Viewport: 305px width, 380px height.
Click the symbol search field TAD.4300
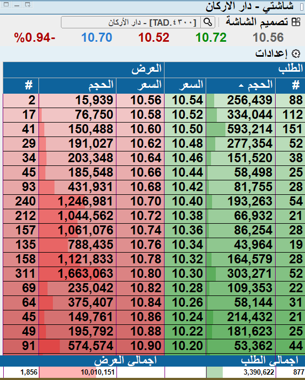pyautogui.click(x=131, y=22)
